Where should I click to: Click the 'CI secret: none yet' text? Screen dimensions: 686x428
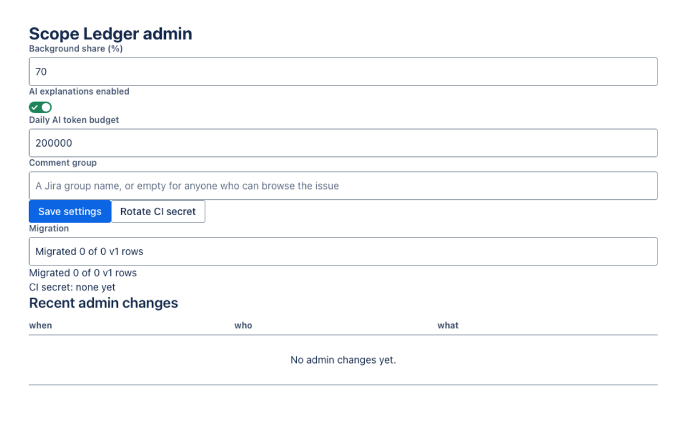[x=72, y=287]
